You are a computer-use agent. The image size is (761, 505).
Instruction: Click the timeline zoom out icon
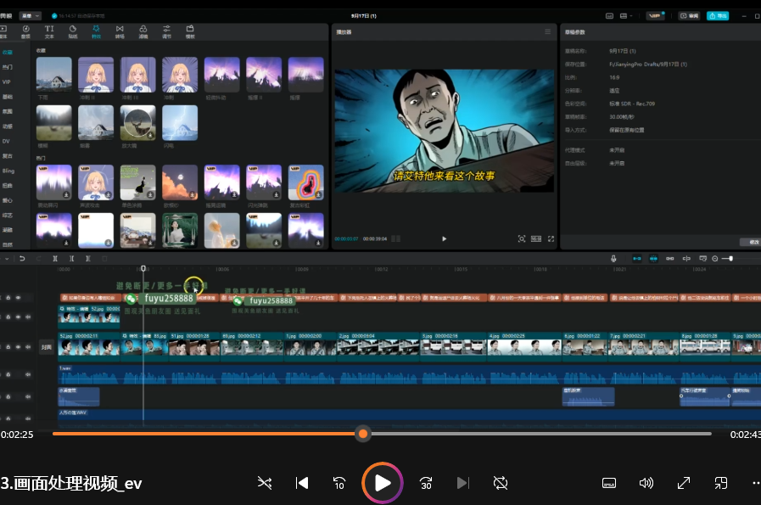point(715,258)
